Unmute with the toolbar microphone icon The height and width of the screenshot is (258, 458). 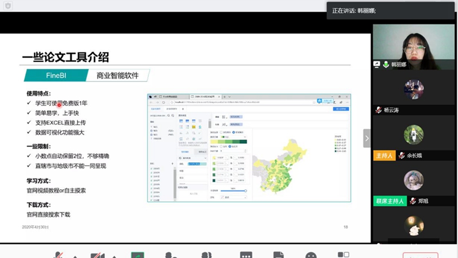pyautogui.click(x=58, y=255)
